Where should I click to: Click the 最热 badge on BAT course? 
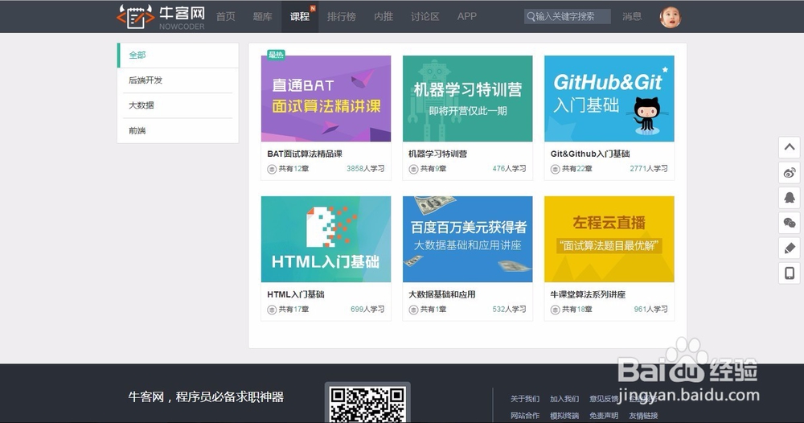(276, 55)
